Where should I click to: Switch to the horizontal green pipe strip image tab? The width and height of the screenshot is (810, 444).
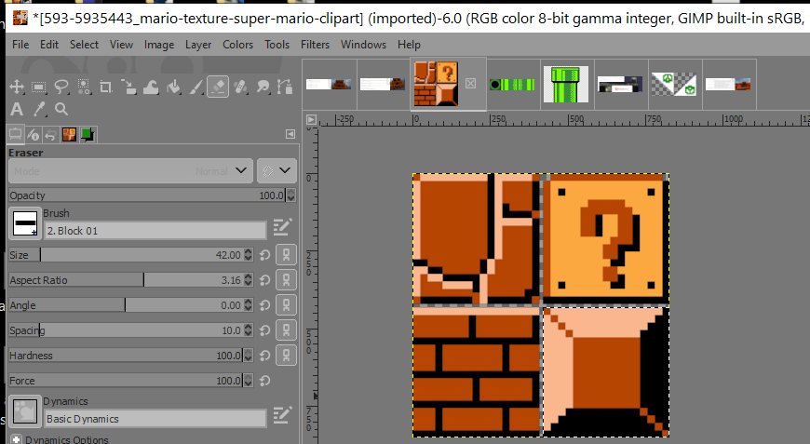[513, 84]
